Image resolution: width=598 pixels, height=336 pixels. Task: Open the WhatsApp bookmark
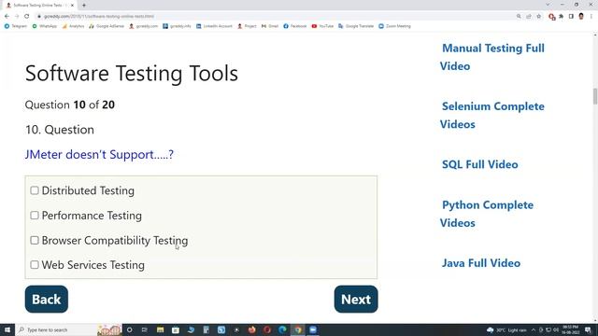(45, 26)
